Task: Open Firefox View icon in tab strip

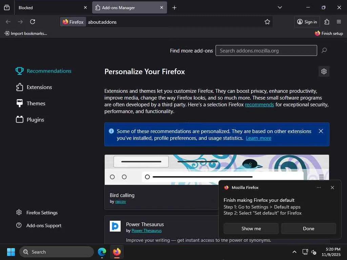Action: [7, 7]
